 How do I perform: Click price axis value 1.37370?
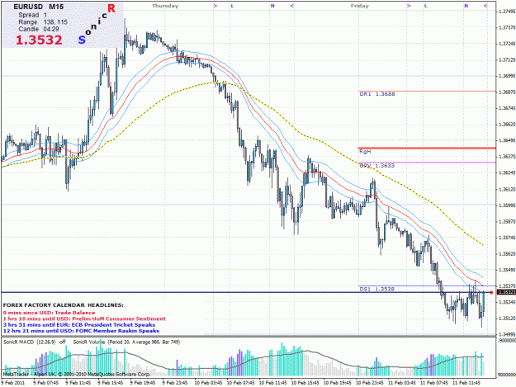coord(507,27)
